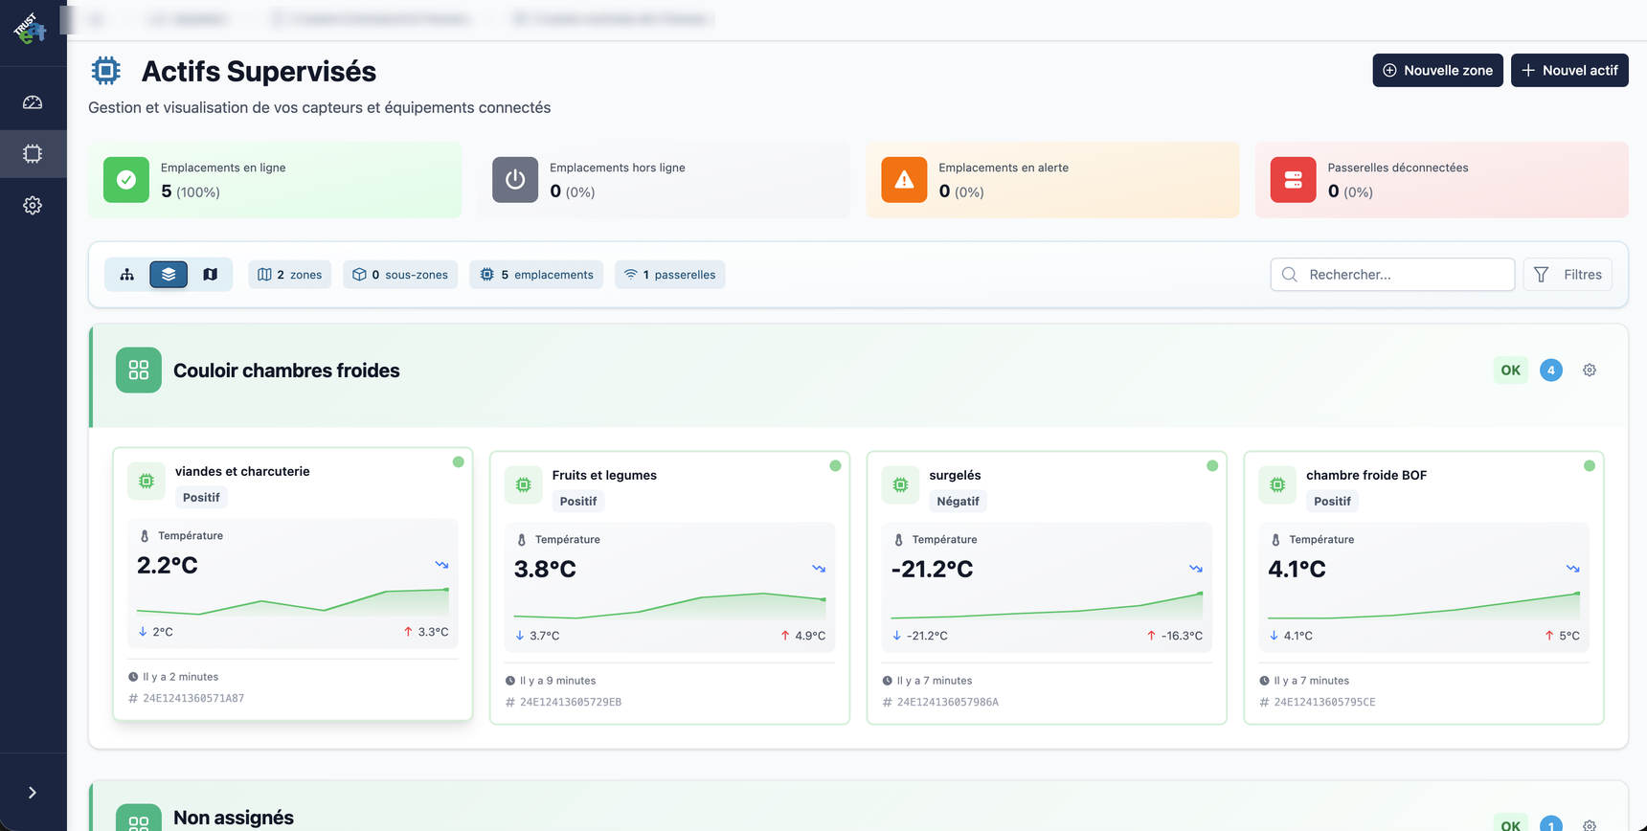1647x831 pixels.
Task: Click the Couloir chambres froides zone icon
Action: (139, 371)
